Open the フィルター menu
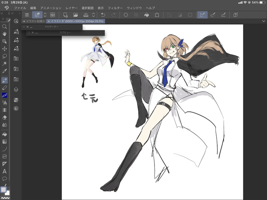Viewport: 267px width, 200px height. coord(115,8)
